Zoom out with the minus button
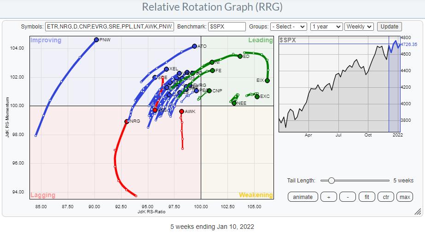 [348, 197]
